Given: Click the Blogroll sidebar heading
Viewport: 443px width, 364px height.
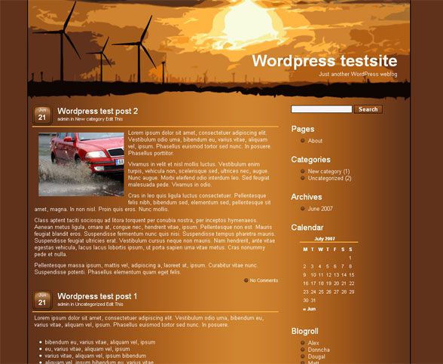Looking at the screenshot, I should (305, 332).
